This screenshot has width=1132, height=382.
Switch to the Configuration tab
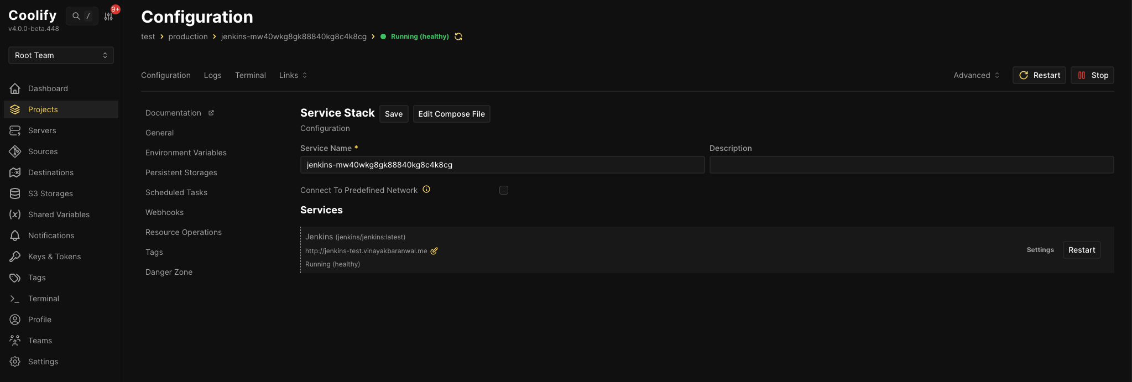[166, 75]
